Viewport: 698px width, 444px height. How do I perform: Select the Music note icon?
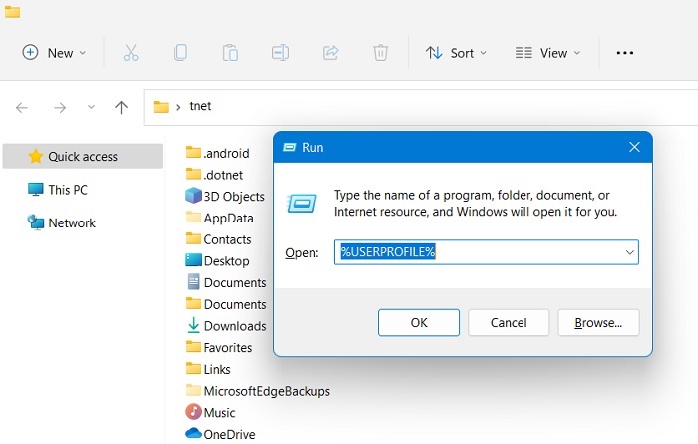(x=193, y=411)
